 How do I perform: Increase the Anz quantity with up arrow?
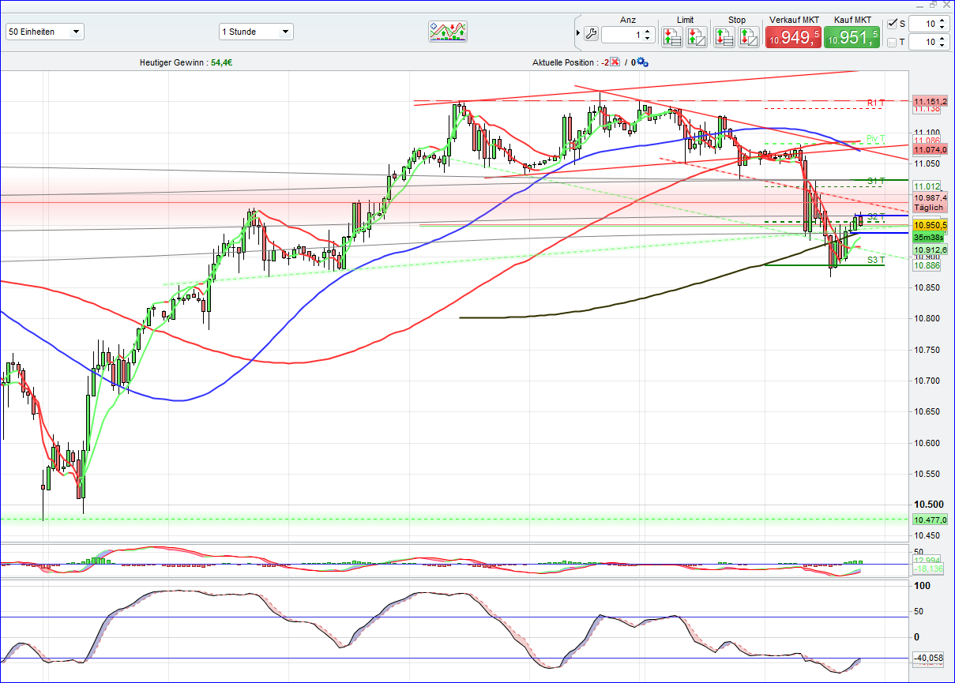[648, 31]
